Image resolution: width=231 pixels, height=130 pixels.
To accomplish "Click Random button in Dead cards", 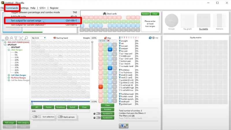I will pos(146,14).
